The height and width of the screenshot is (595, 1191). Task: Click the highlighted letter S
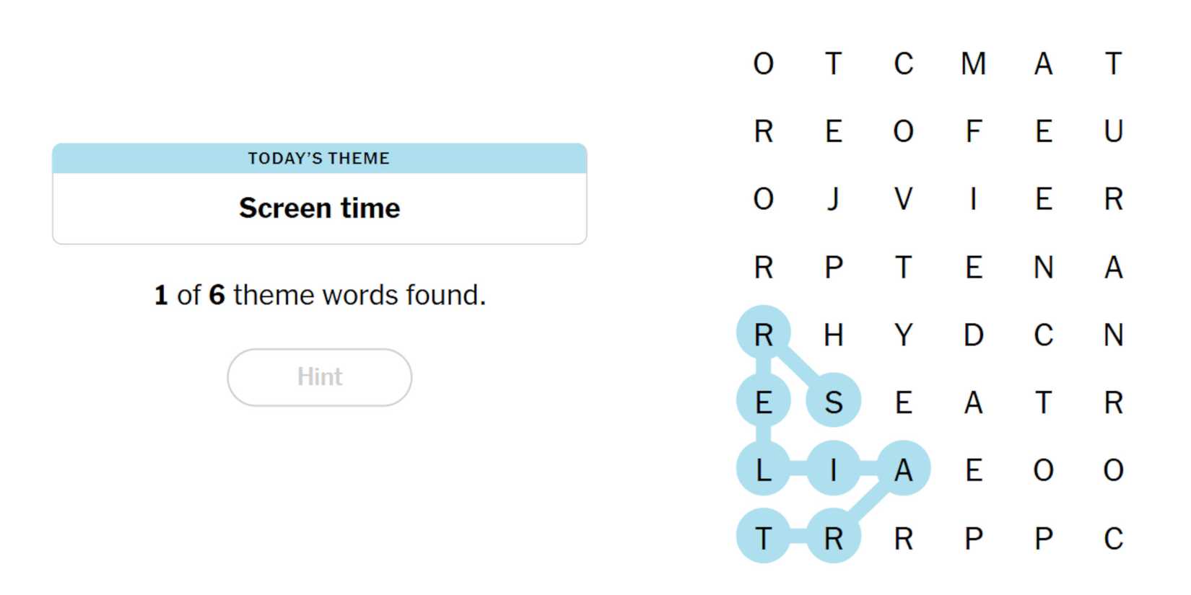tap(834, 402)
